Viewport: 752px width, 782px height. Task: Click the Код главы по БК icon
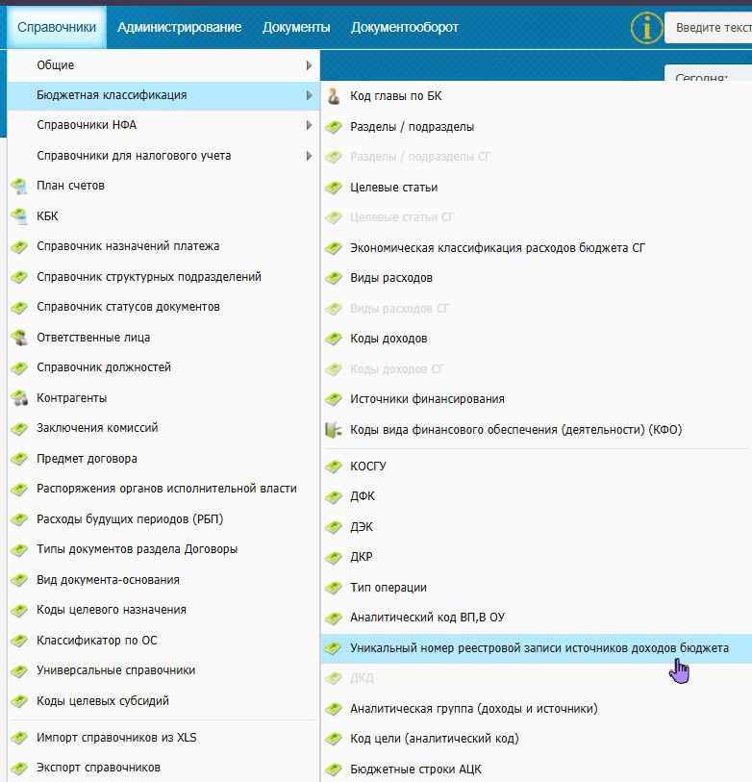334,96
